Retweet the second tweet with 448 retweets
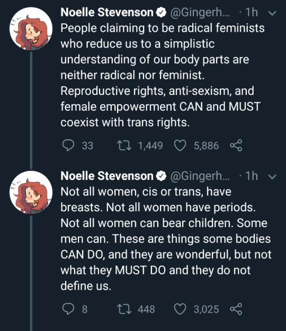The image size is (286, 331). click(x=124, y=309)
